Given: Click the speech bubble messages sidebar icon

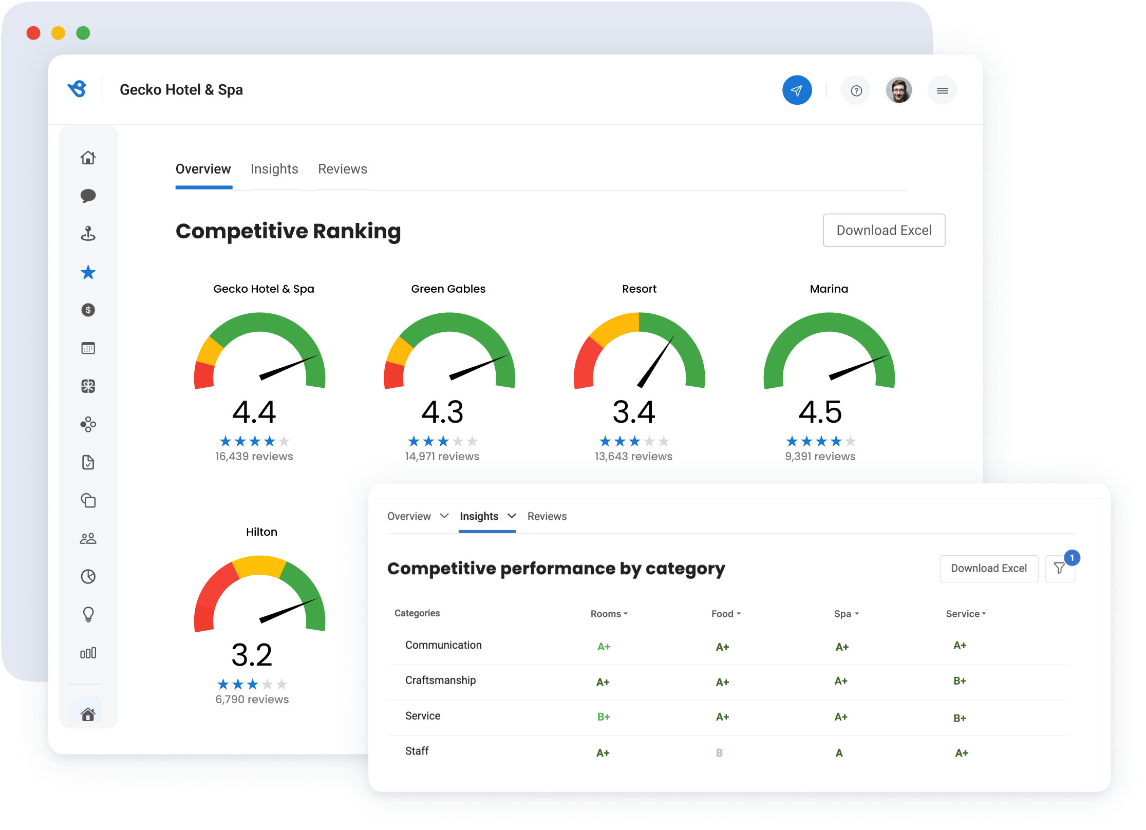Looking at the screenshot, I should tap(88, 196).
